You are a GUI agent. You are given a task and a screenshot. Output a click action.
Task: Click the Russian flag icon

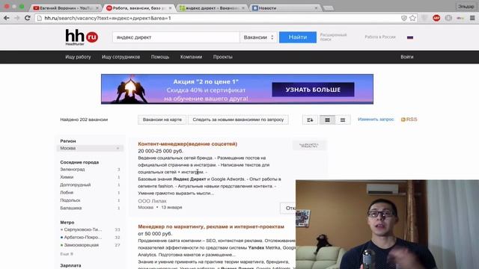click(410, 37)
